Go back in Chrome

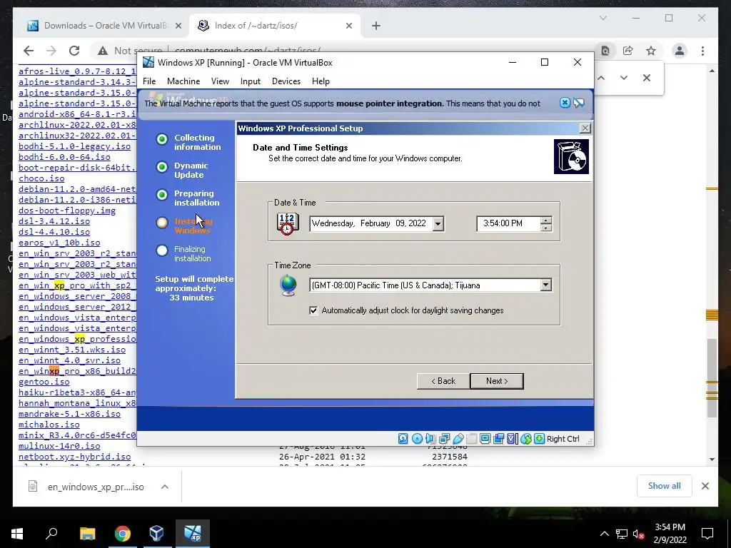tap(29, 51)
